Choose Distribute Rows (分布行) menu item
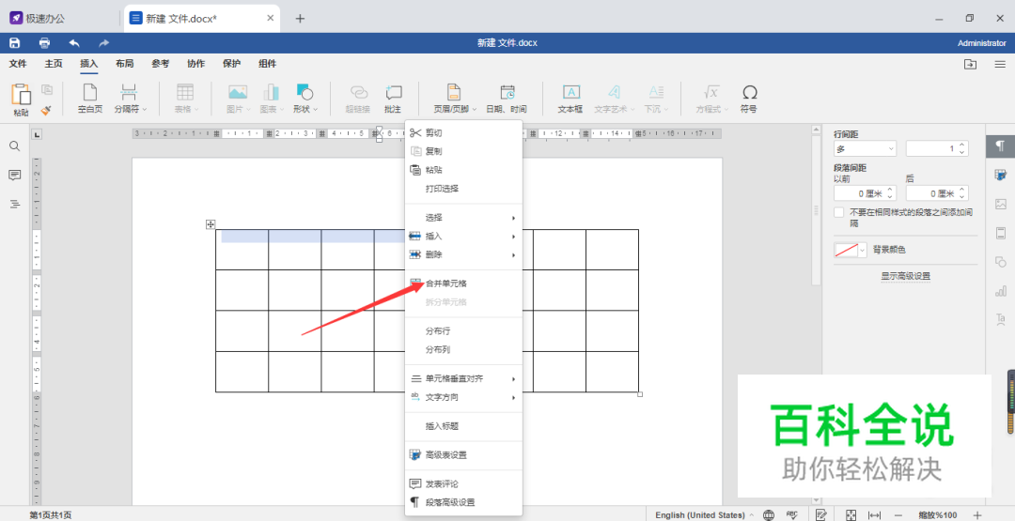The image size is (1015, 521). (x=437, y=330)
